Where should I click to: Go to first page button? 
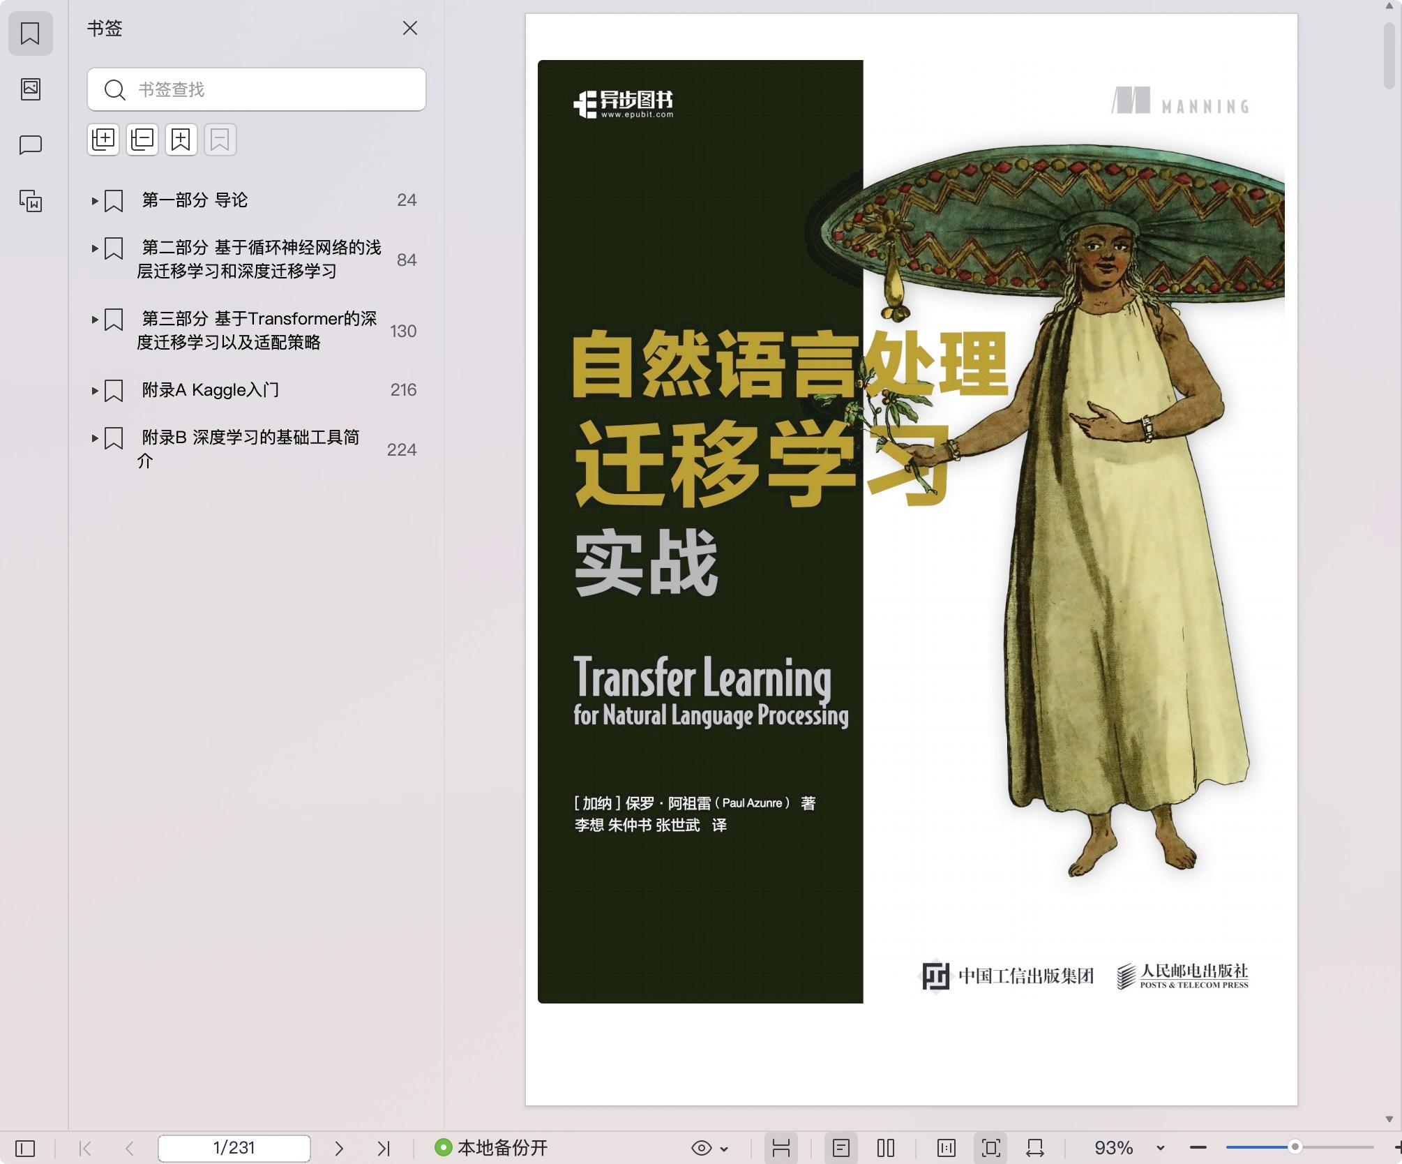coord(85,1148)
